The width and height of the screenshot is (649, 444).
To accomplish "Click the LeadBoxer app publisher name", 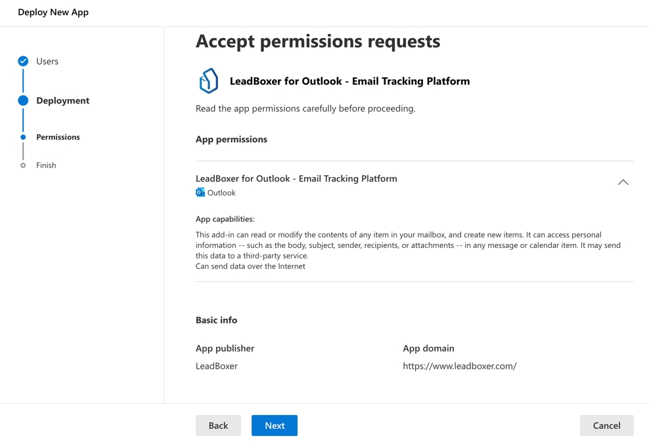I will [217, 366].
